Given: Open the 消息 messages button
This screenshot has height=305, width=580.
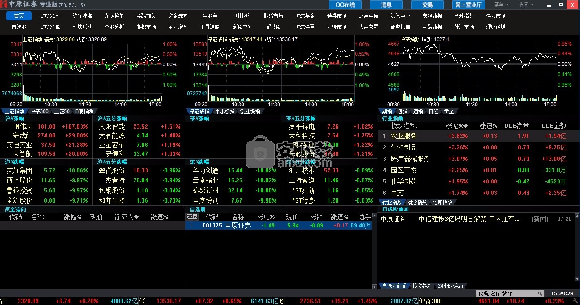Looking at the screenshot, I should pyautogui.click(x=386, y=5).
